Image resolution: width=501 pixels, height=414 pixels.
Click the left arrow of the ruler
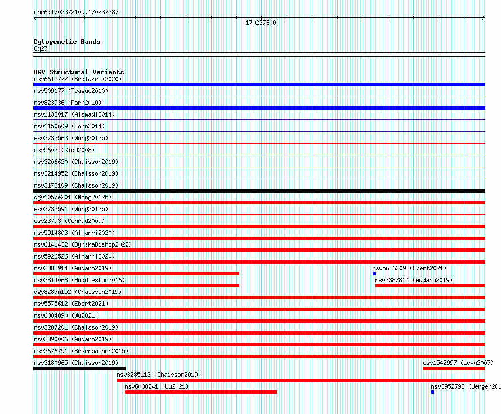click(x=35, y=18)
